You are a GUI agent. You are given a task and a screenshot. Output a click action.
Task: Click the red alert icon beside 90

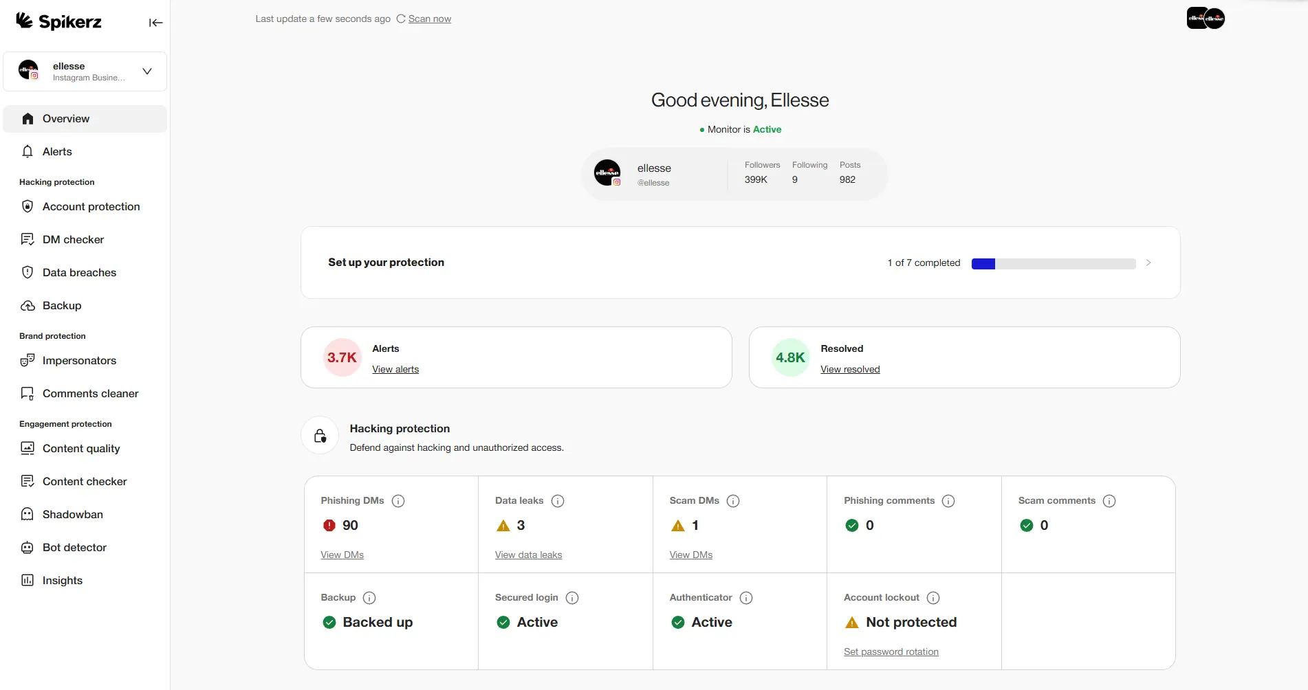coord(329,526)
